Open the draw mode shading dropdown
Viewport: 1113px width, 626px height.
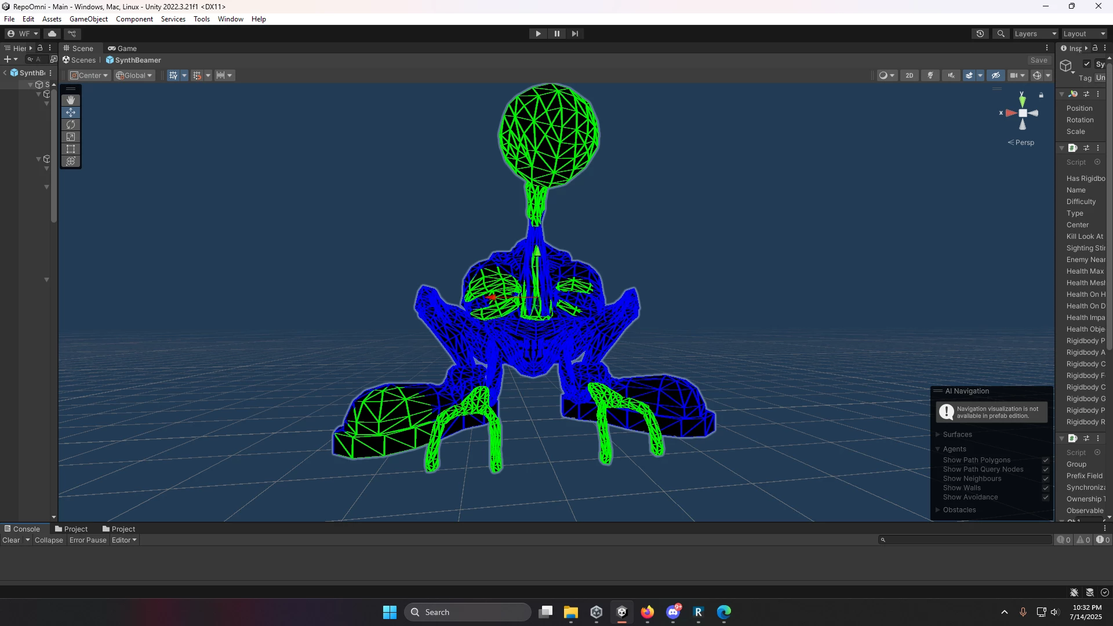(x=887, y=75)
